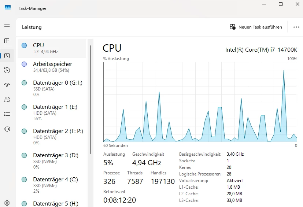
Task: Click the CPU utilization graph
Action: click(200, 102)
